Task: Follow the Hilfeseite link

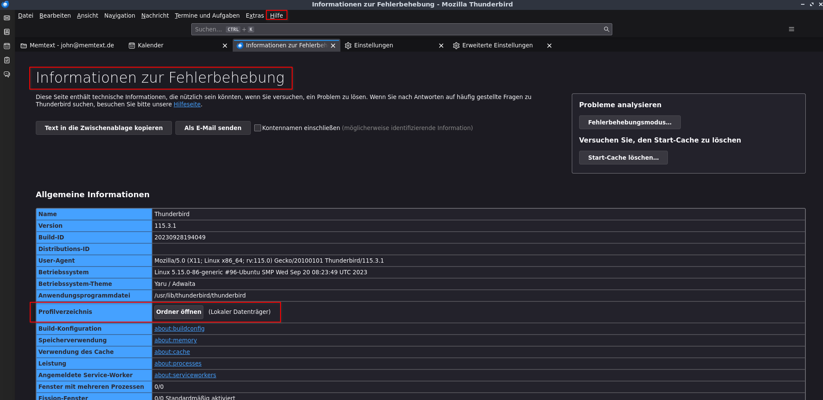Action: tap(187, 104)
